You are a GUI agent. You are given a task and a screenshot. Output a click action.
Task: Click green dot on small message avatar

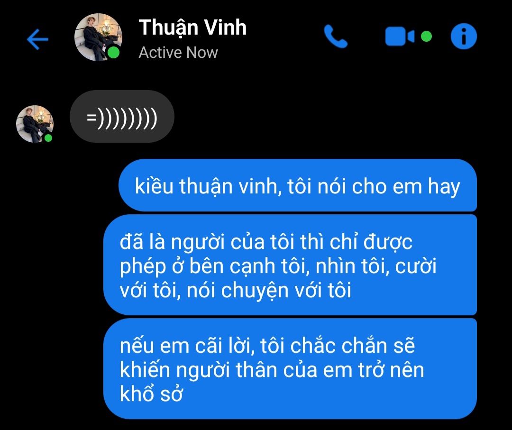click(48, 138)
